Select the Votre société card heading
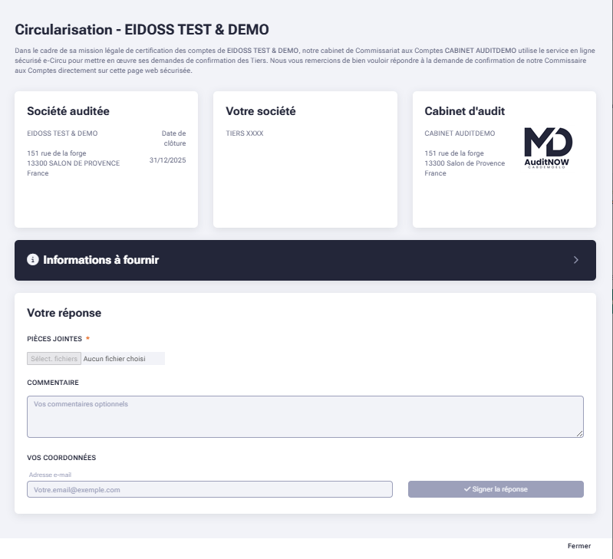This screenshot has height=559, width=613. pos(261,111)
